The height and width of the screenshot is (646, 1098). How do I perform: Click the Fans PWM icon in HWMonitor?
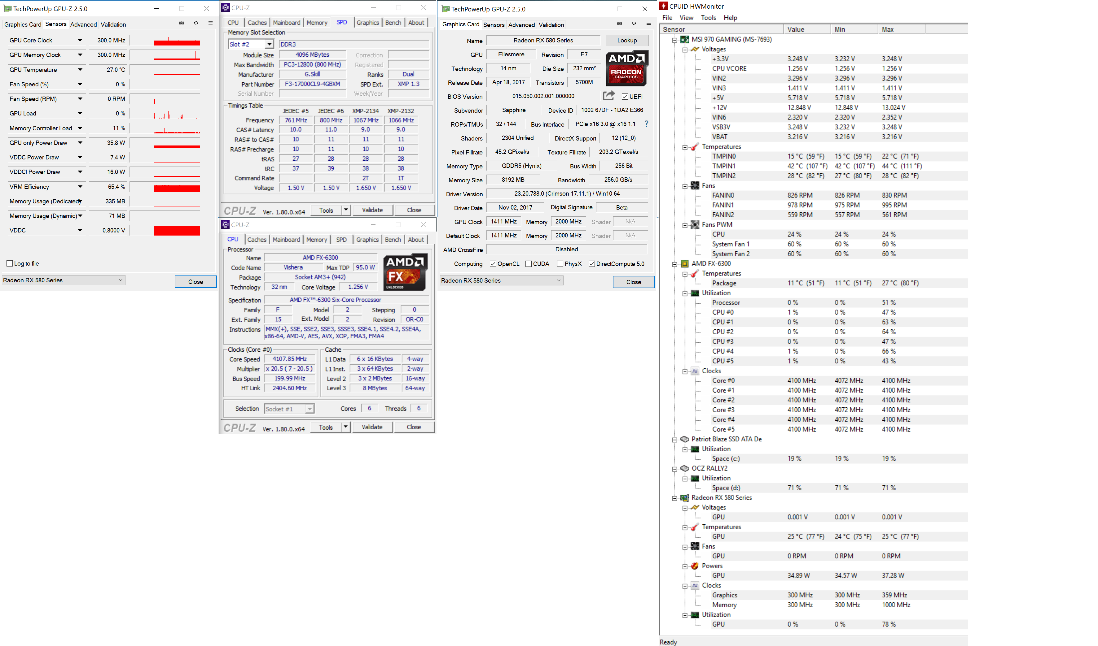695,225
